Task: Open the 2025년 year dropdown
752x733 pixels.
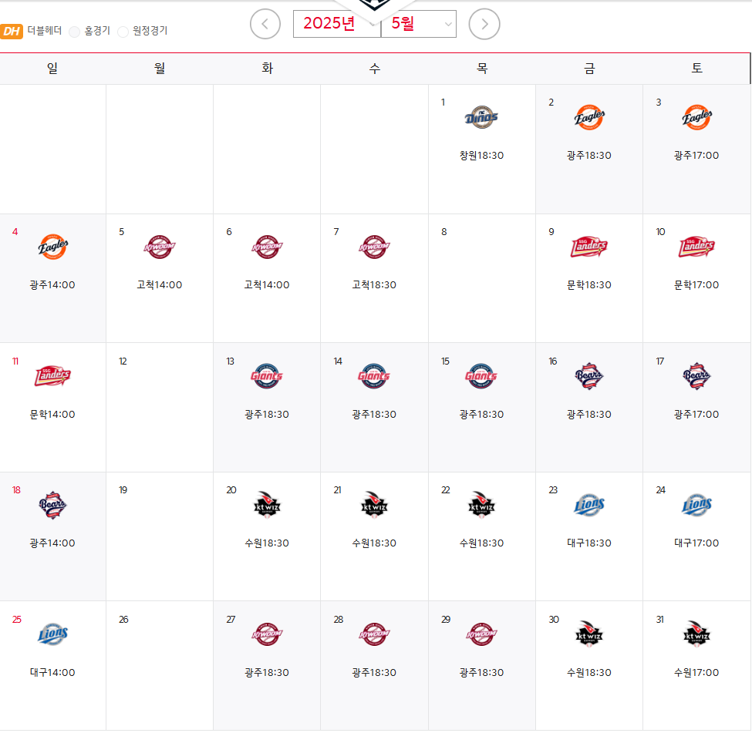Action: click(x=337, y=23)
